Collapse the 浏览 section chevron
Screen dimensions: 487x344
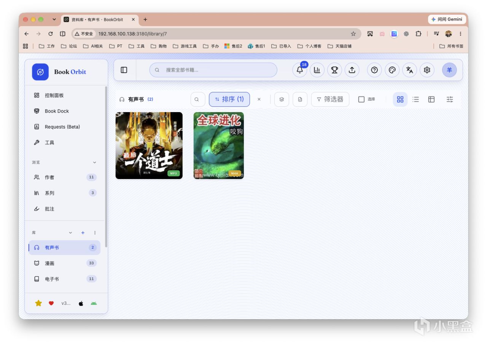tap(95, 162)
